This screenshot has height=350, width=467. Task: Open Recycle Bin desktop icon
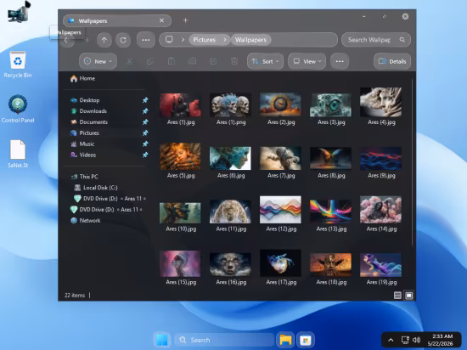click(x=18, y=65)
